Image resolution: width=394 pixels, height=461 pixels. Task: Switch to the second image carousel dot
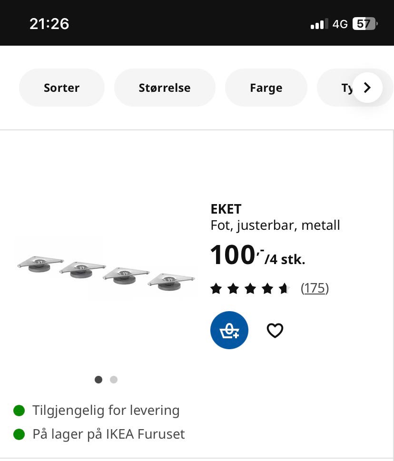pyautogui.click(x=113, y=379)
